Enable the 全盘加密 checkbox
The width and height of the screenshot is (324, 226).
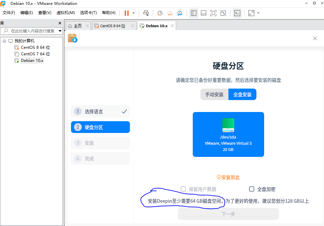251,189
